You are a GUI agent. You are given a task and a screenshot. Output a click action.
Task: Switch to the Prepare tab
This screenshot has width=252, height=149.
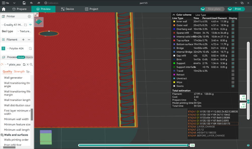pos(19,9)
